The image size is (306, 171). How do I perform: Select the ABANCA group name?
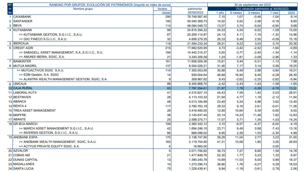coord(20,102)
